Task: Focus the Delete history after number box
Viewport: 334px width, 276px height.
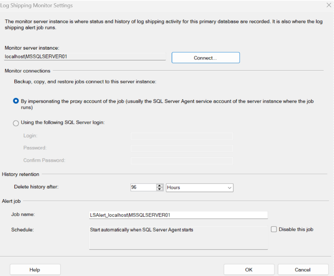Action: point(143,187)
